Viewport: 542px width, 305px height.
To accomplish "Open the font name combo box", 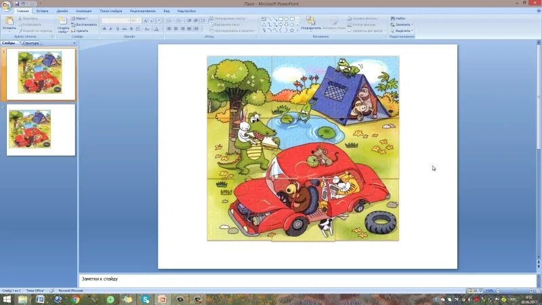I will coord(115,21).
